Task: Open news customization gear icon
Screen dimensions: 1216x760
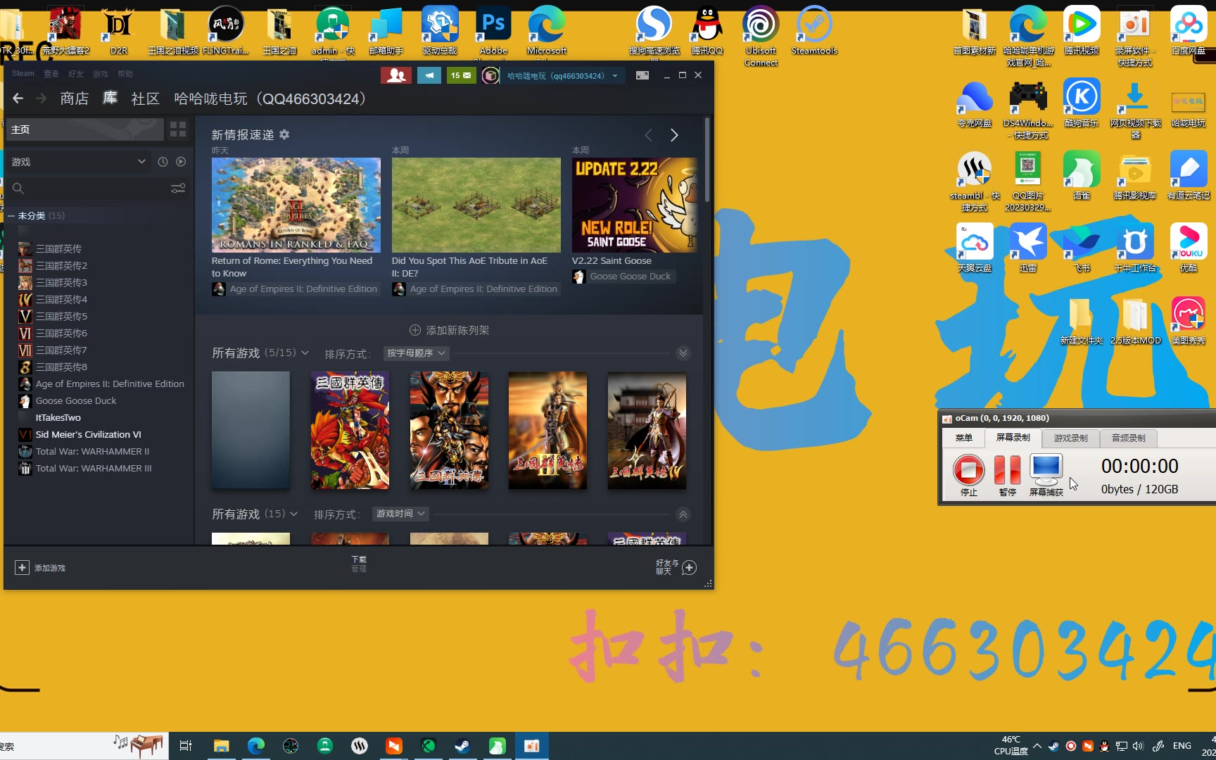Action: (284, 134)
